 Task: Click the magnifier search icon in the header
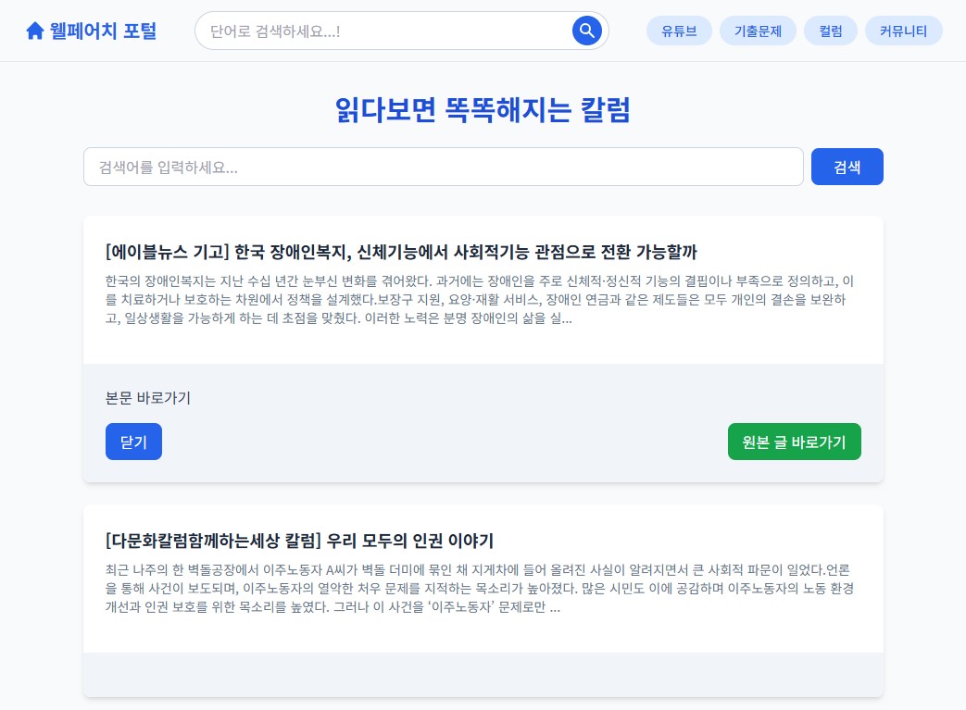587,31
